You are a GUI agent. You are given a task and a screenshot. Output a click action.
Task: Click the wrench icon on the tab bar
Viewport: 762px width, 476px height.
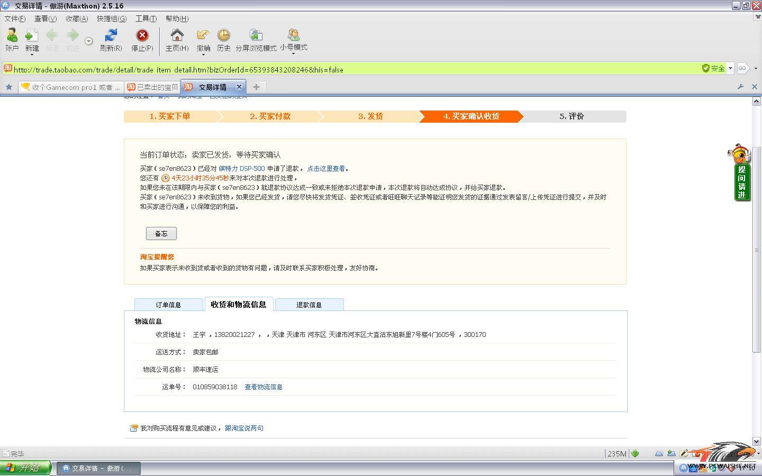coord(740,87)
